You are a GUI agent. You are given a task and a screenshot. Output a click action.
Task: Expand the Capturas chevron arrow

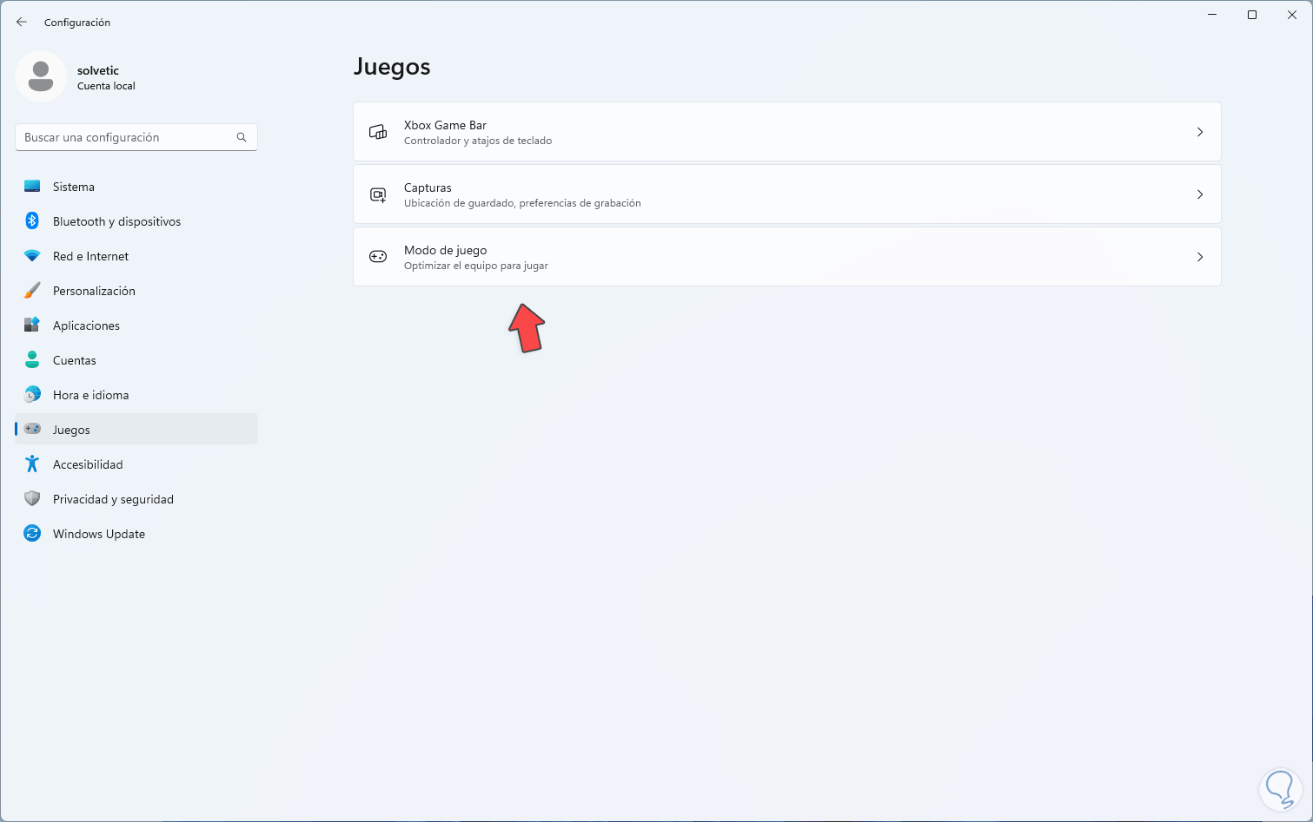point(1200,194)
